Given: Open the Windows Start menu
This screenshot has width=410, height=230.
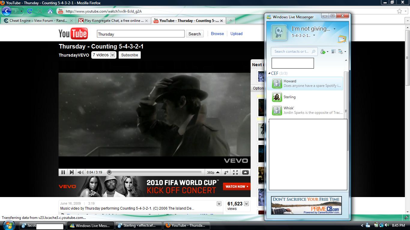Looking at the screenshot, I should (9, 225).
